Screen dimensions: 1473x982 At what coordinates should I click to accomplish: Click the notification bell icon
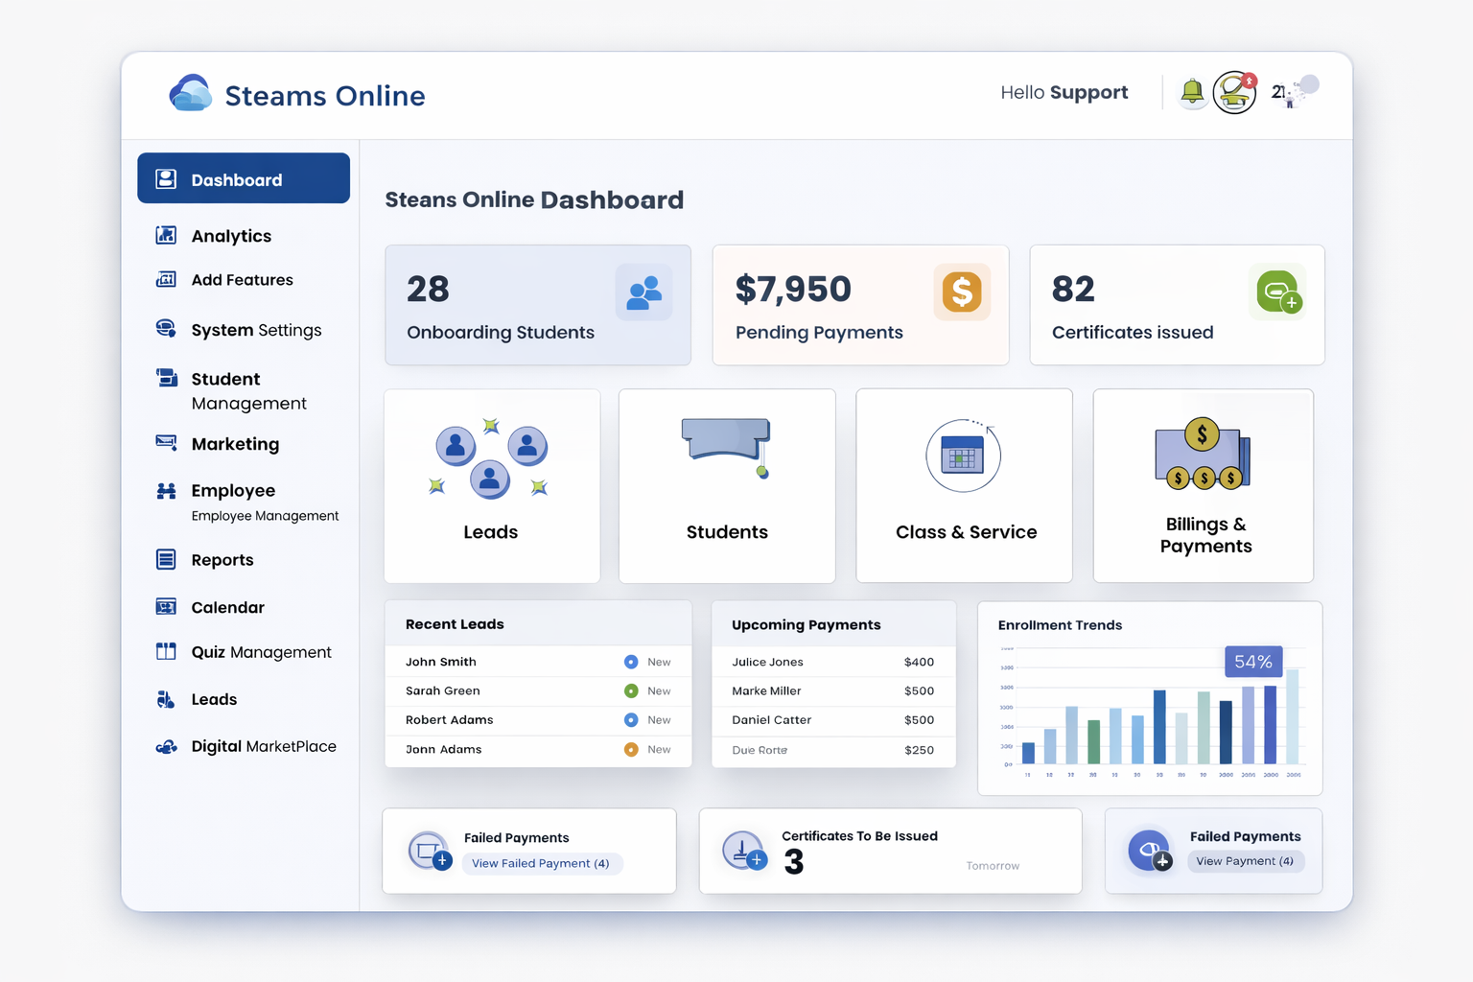click(x=1192, y=92)
